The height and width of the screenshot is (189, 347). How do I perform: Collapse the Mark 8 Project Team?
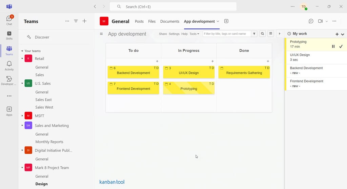click(x=22, y=168)
